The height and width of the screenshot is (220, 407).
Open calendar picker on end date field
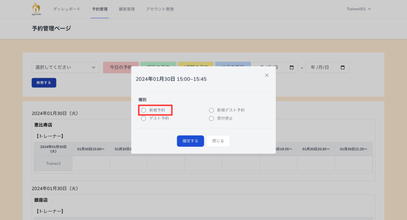click(343, 68)
